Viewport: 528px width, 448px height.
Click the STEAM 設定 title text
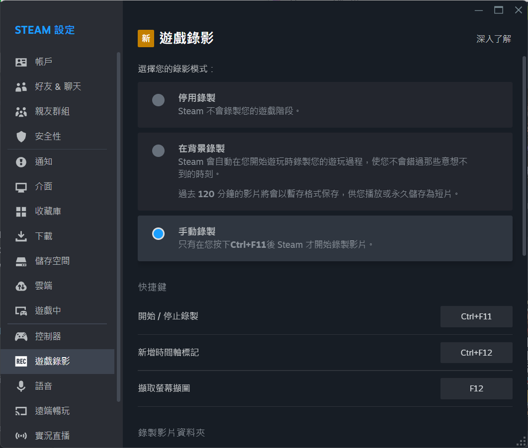(45, 30)
